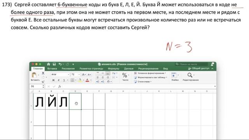Screen dimensions: 249x140
Task: Click the formula bar input
Action: (138, 86)
